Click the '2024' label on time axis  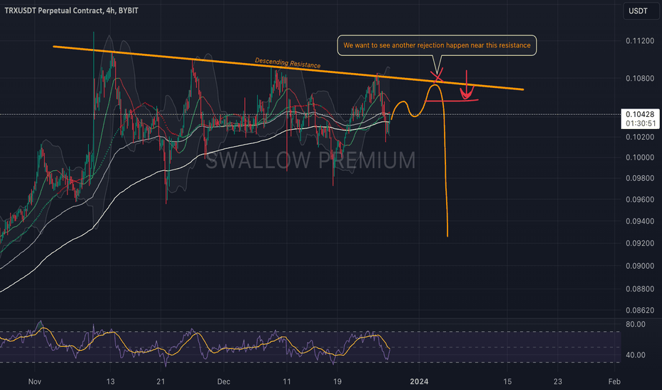click(x=419, y=381)
